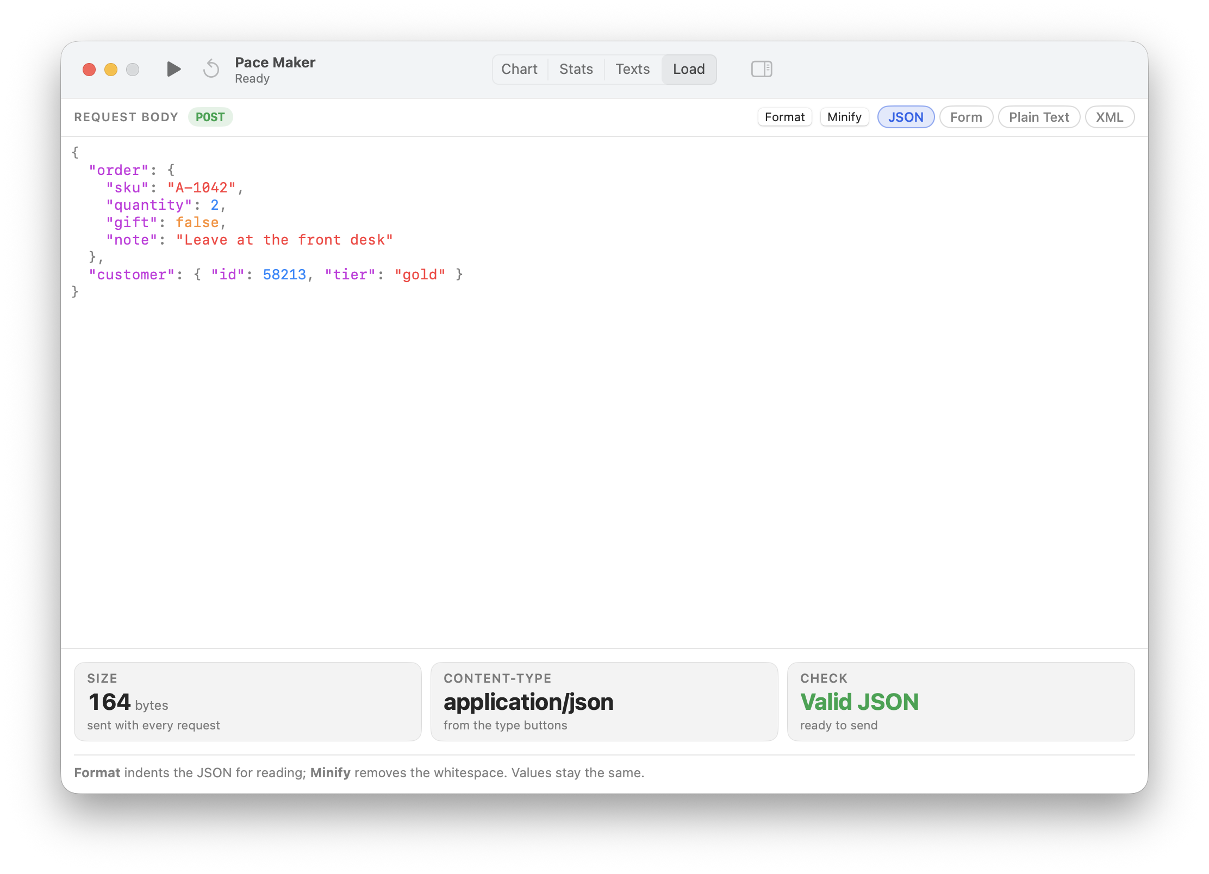Select Form body type
1209x874 pixels.
(x=966, y=117)
